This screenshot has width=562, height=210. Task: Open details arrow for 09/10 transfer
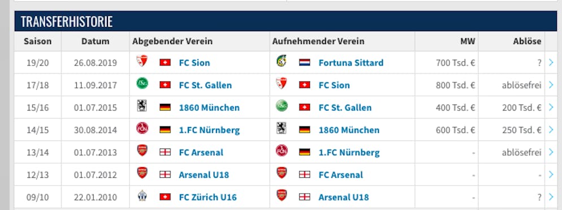click(x=551, y=197)
